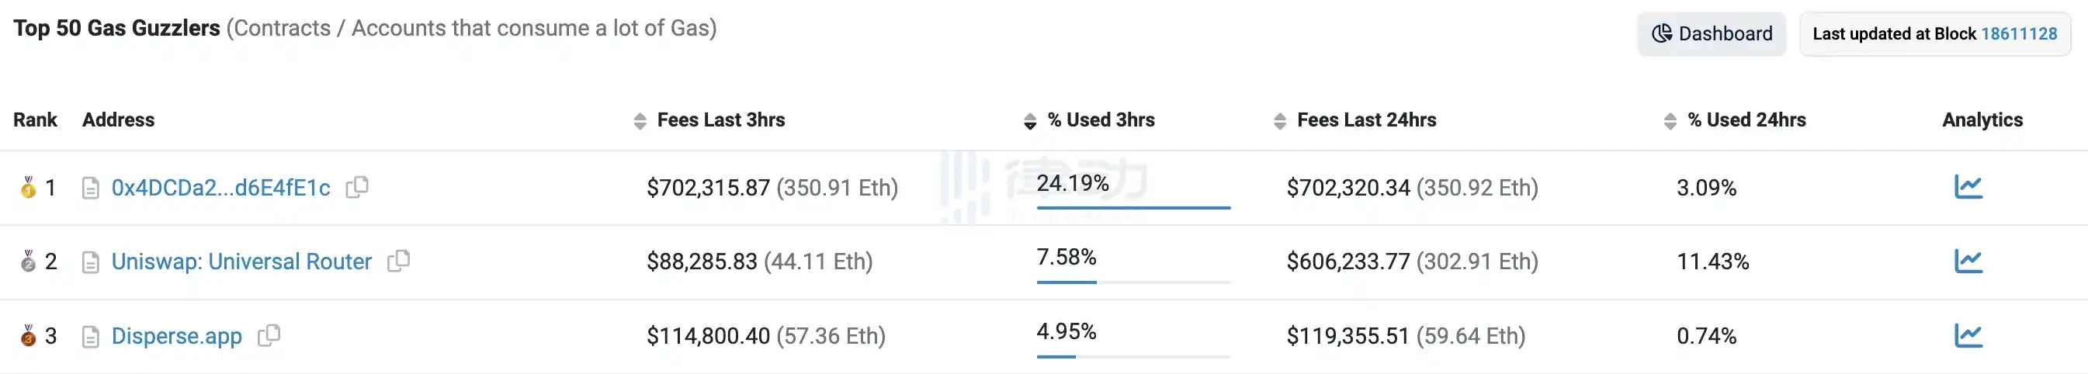Sort by % Used 24hrs column
This screenshot has height=374, width=2088.
(x=1670, y=120)
